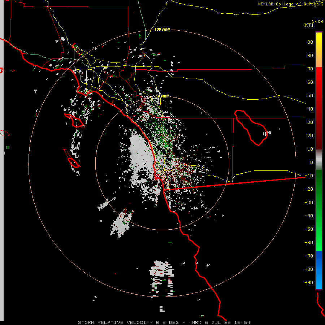Click the NEXR label above the color scale
This screenshot has height=325, width=325.
[x=317, y=22]
